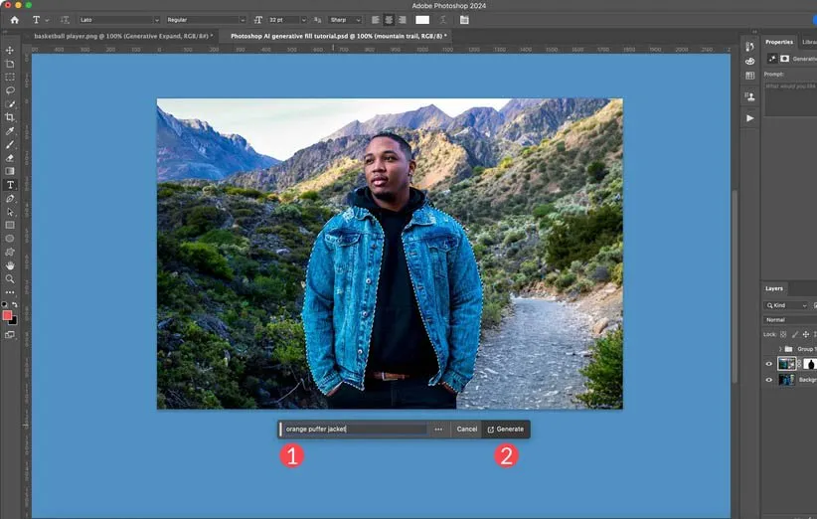Image resolution: width=817 pixels, height=519 pixels.
Task: Select the Horizontal Type tool
Action: (x=10, y=185)
